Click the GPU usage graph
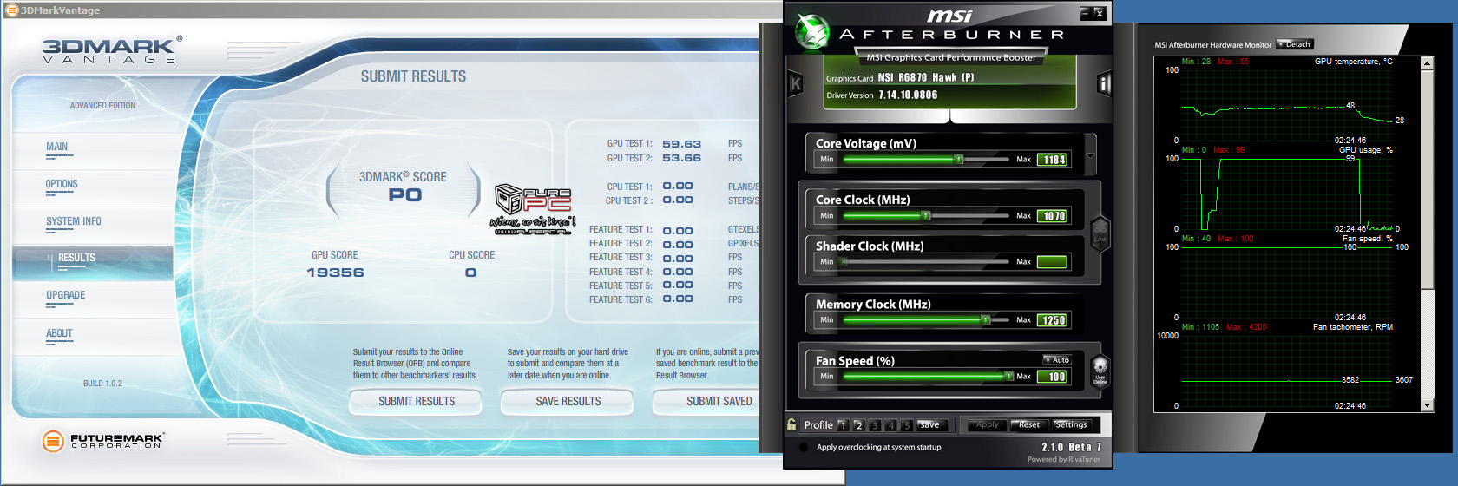Screen dimensions: 1458x486 1287,194
